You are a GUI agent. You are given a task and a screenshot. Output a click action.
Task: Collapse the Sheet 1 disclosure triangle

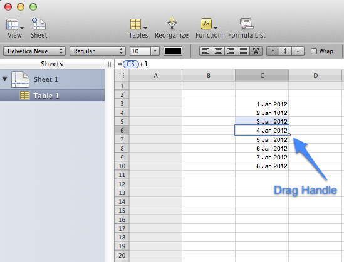5,79
